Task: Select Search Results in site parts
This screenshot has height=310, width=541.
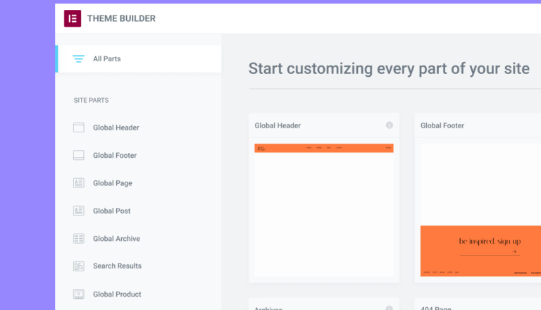Action: tap(118, 266)
